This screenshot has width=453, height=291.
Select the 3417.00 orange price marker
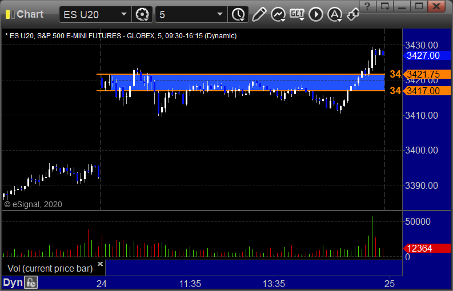(426, 91)
